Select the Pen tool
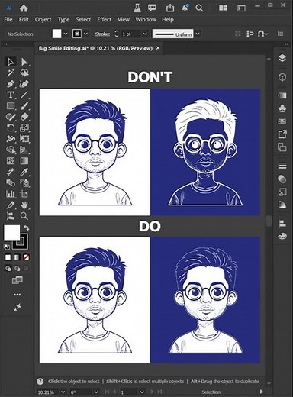Viewport: 293px width, 397px height. point(11,84)
